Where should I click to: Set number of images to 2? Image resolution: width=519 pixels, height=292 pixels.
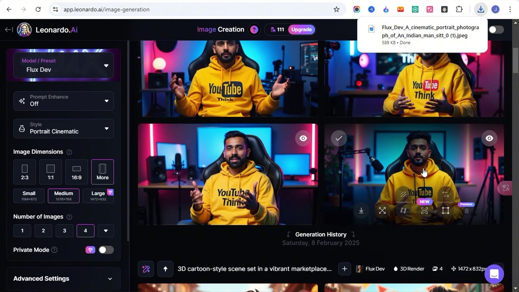point(43,231)
